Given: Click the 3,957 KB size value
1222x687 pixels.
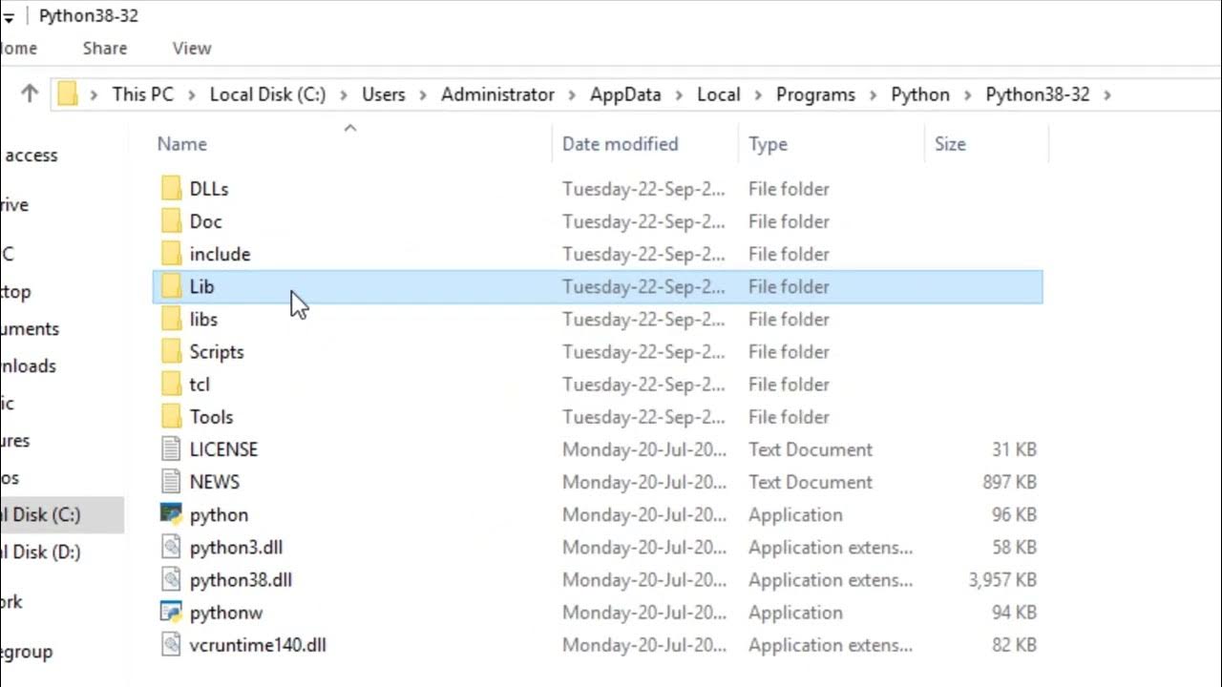Looking at the screenshot, I should point(1002,579).
